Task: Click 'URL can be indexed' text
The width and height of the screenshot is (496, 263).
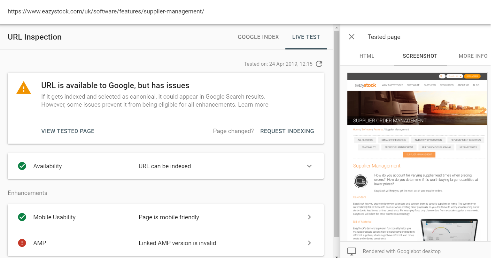Action: click(x=165, y=166)
